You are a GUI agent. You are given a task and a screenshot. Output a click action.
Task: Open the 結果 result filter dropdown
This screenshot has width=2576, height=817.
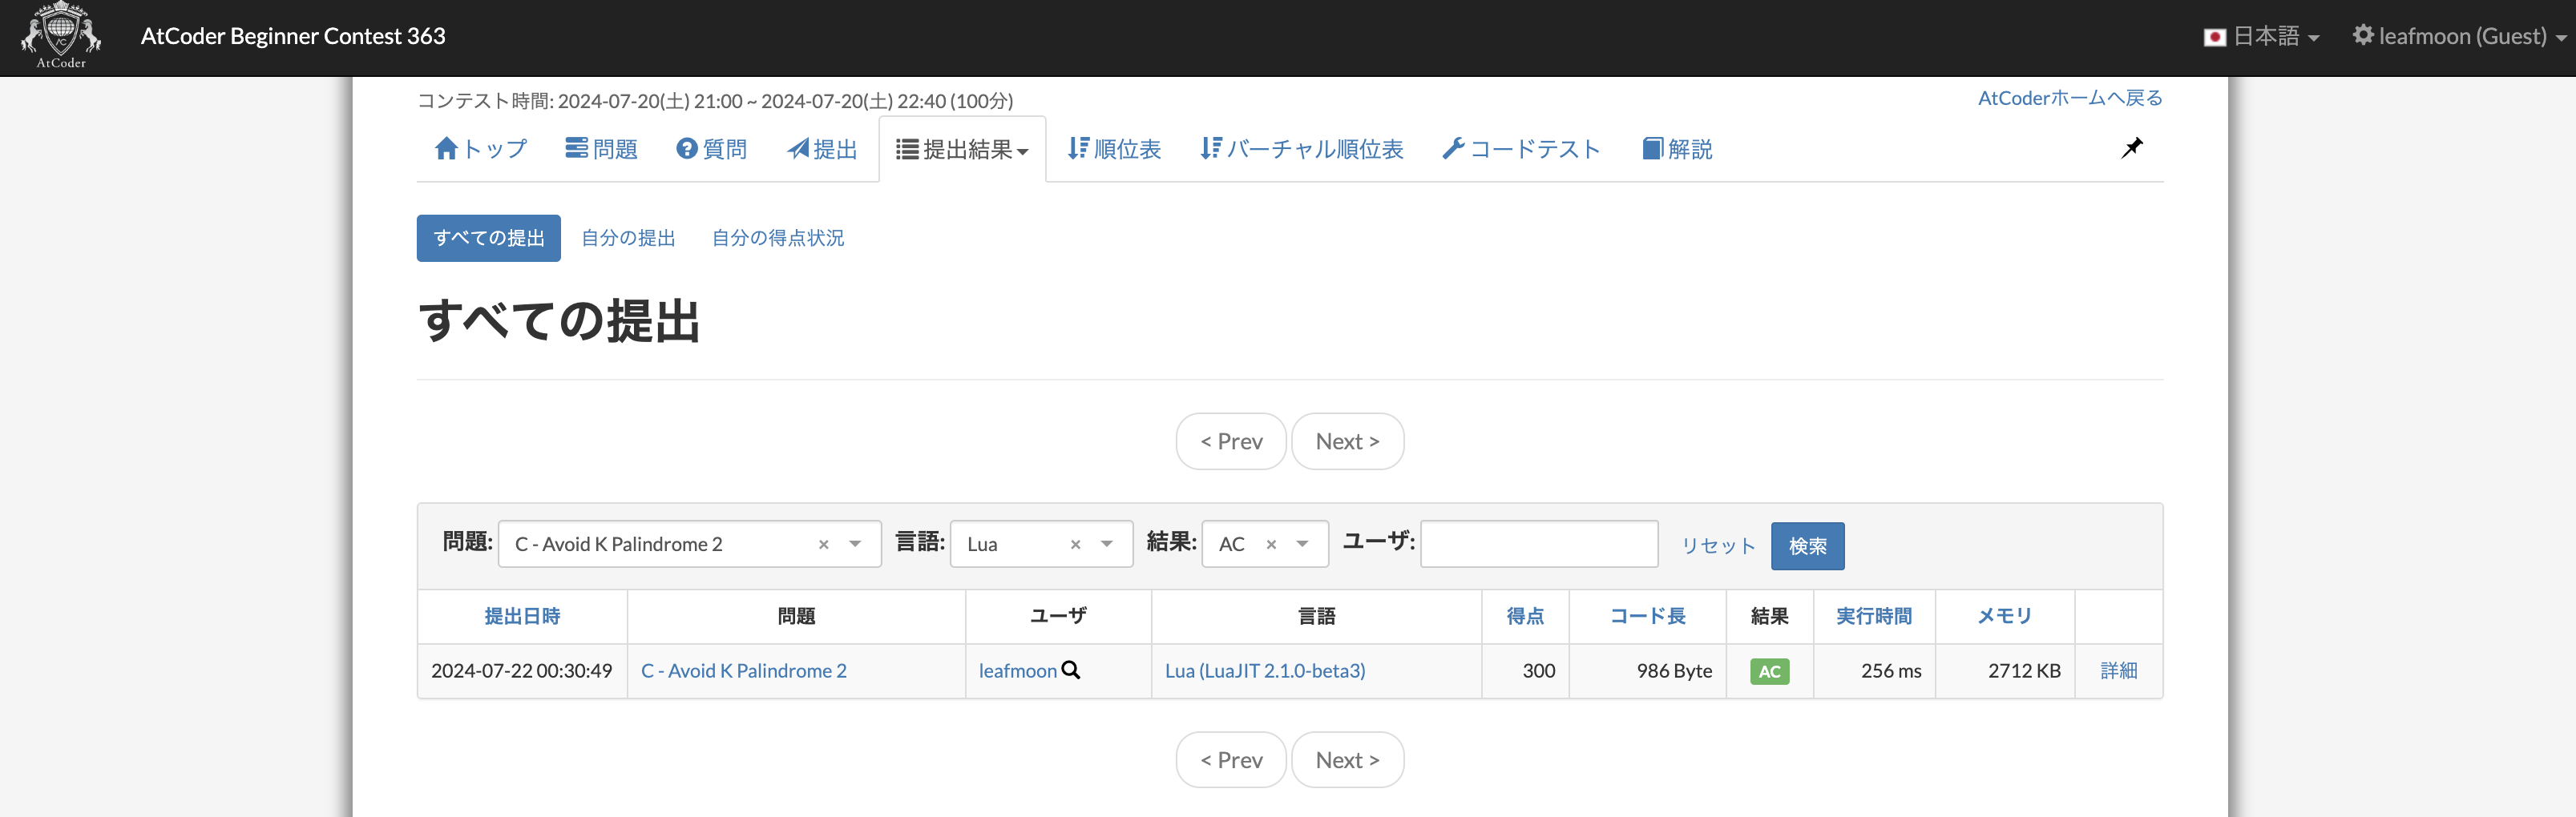(1300, 545)
